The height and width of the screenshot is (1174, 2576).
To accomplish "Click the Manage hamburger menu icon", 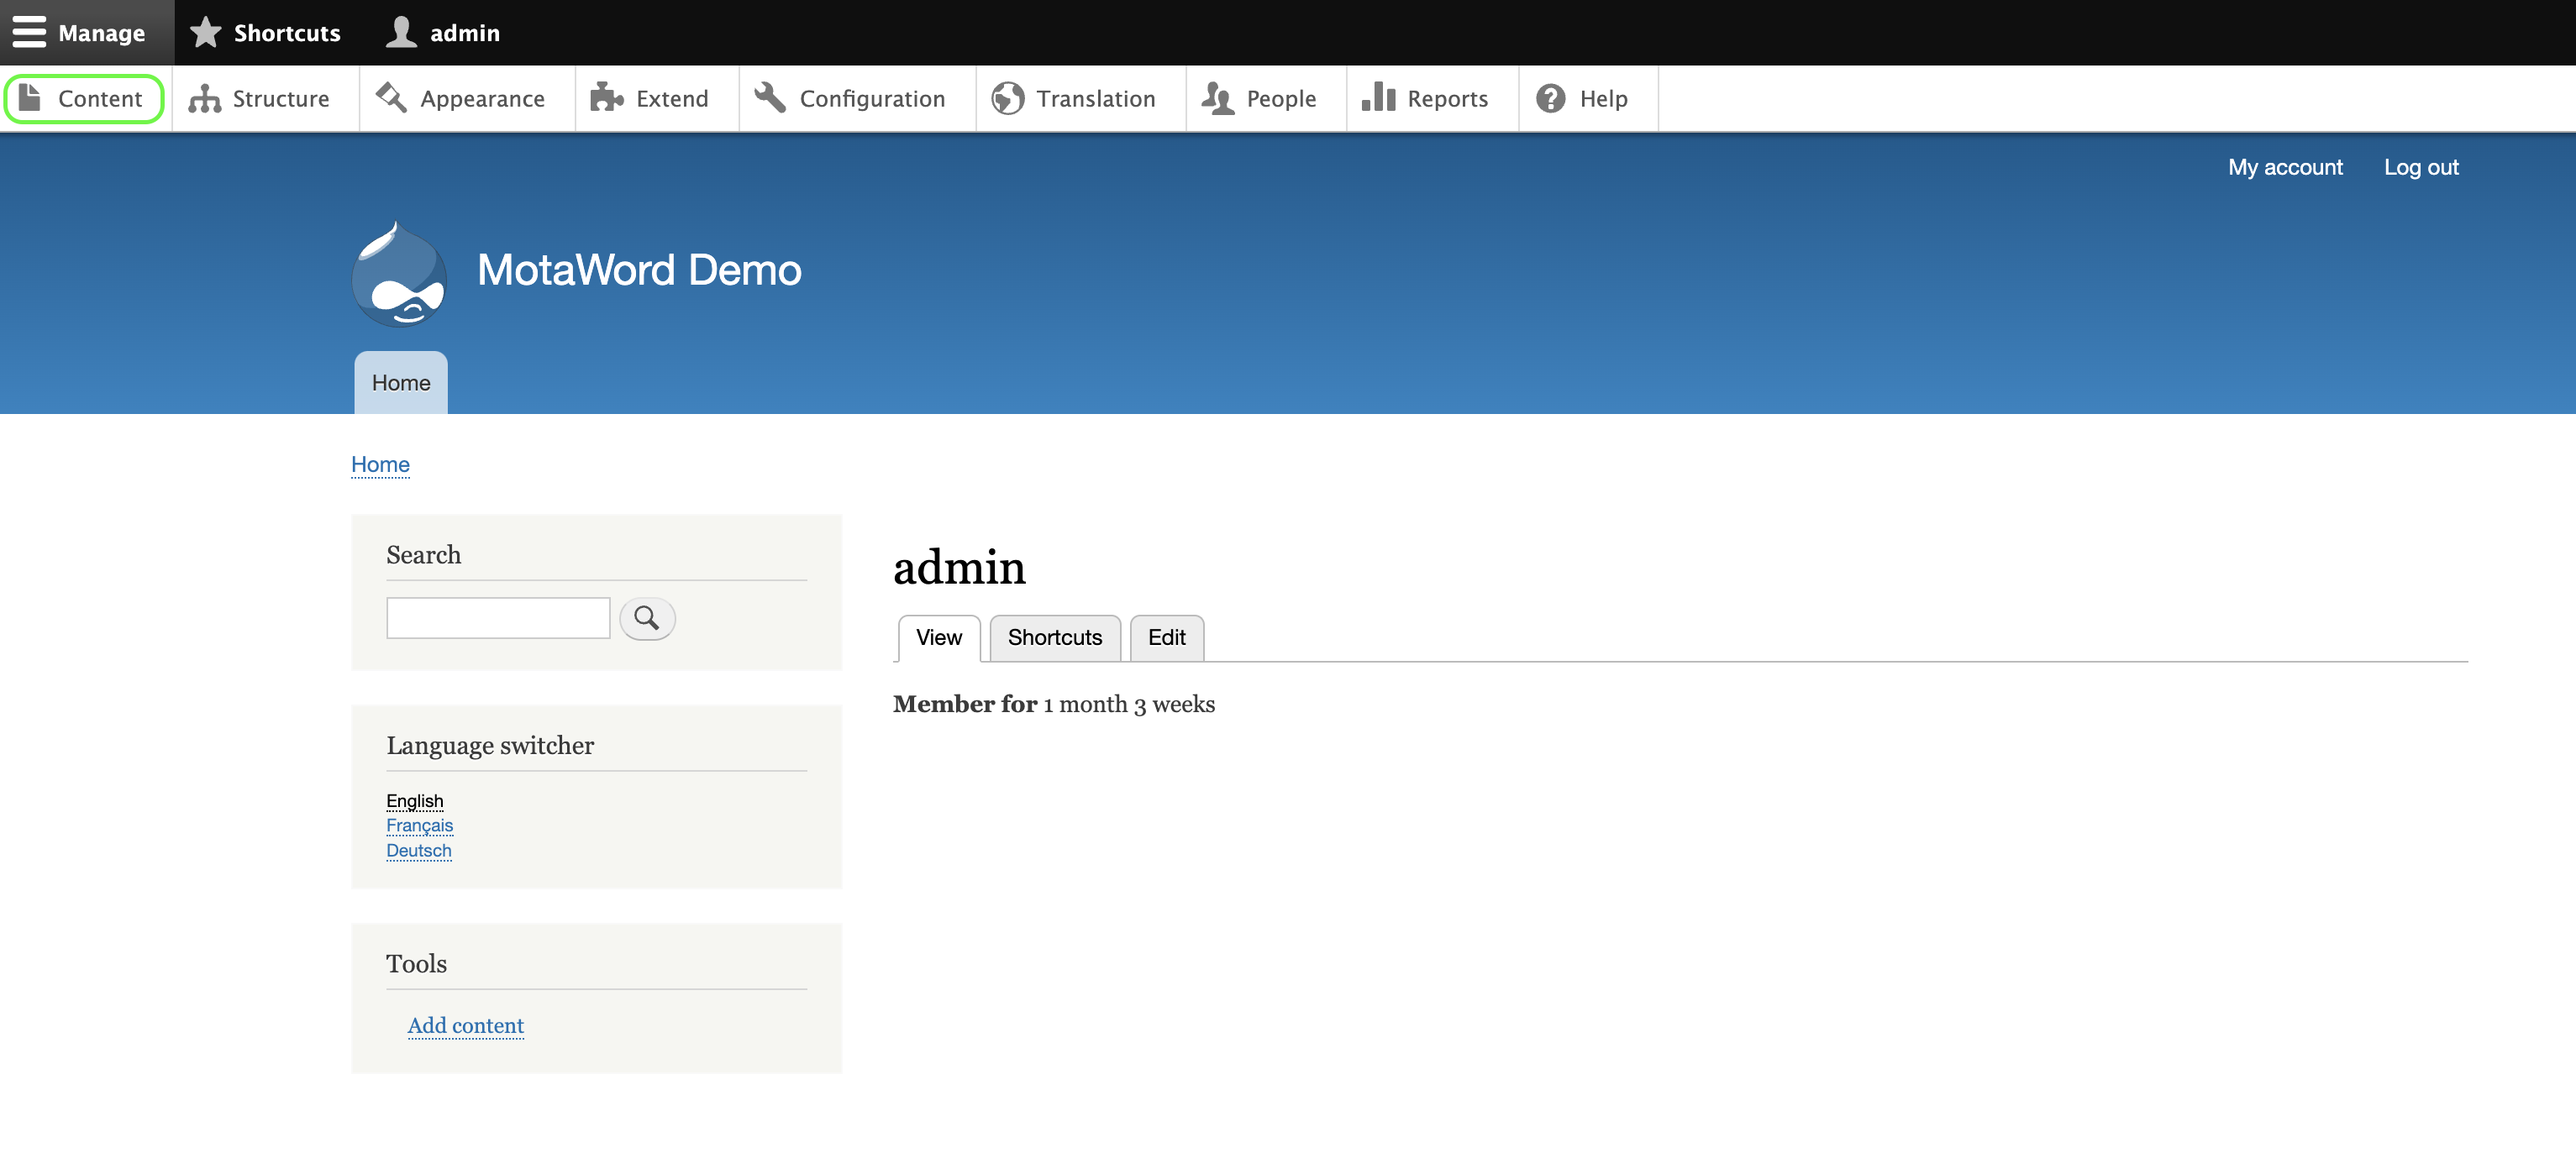I will [29, 32].
